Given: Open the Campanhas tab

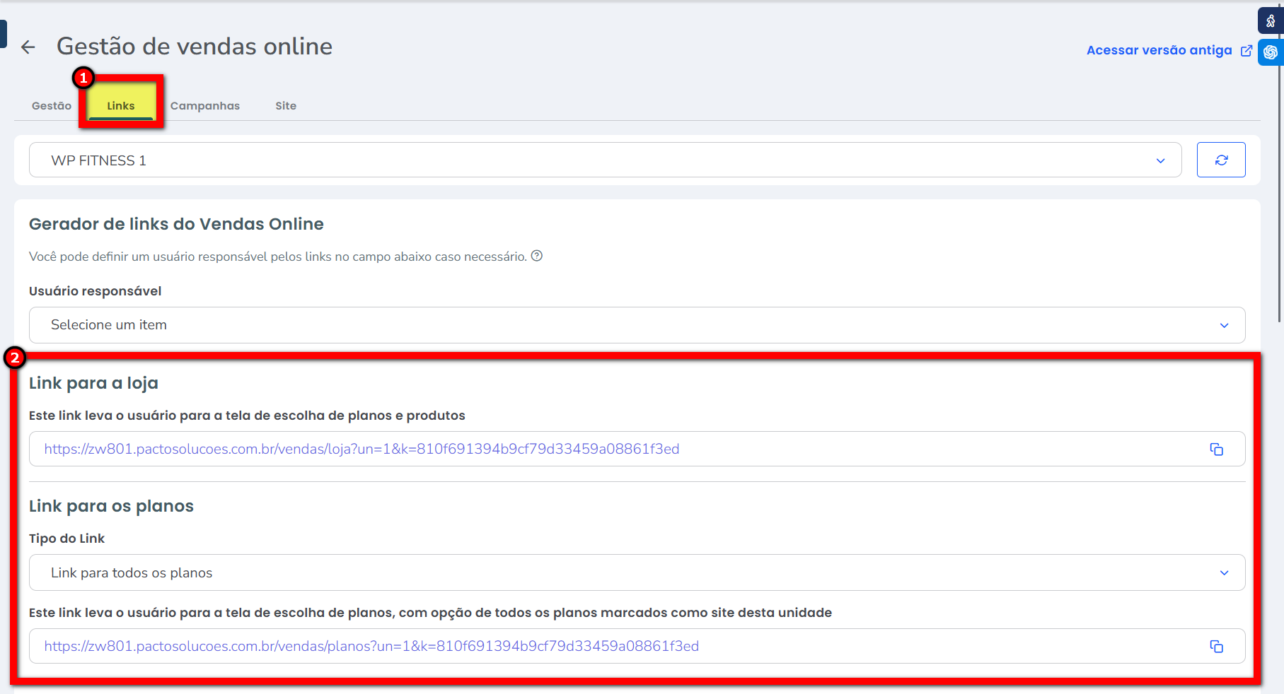Looking at the screenshot, I should click(205, 106).
